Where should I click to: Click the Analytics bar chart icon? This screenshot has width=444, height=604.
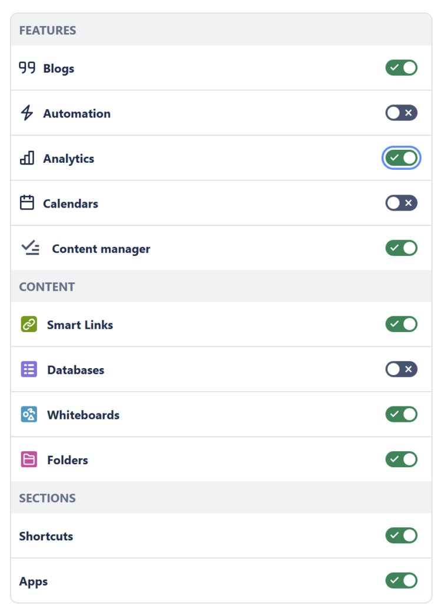click(x=27, y=158)
